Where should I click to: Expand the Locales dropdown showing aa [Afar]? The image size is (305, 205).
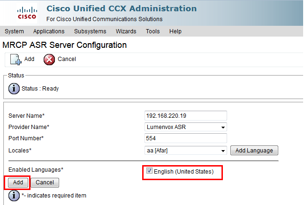(185, 151)
